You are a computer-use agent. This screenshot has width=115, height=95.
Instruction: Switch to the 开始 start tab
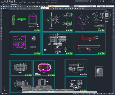pyautogui.click(x=3, y=4)
